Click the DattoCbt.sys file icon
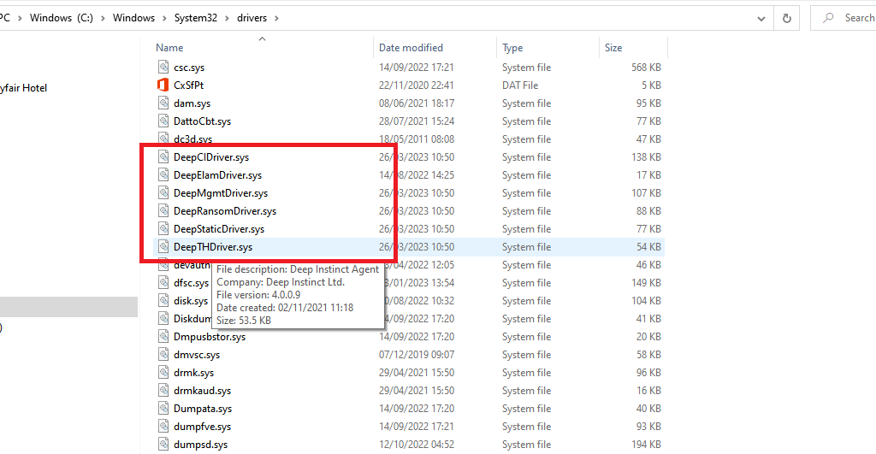This screenshot has width=876, height=454. click(x=163, y=121)
